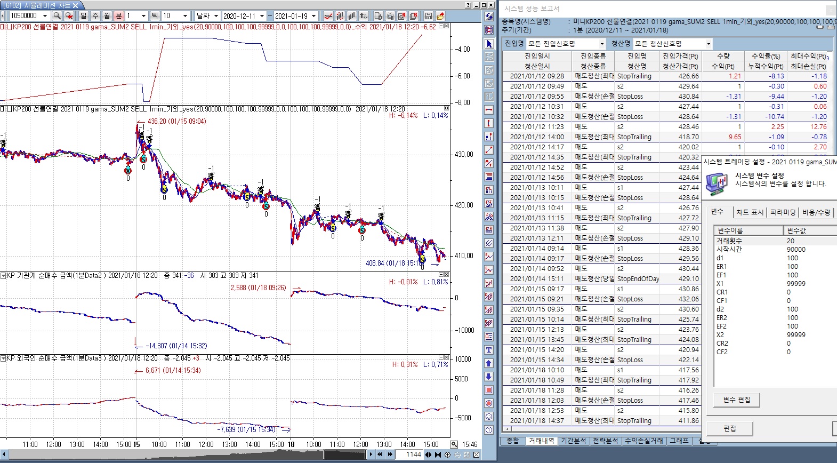837x463 pixels.
Task: Expand the start date 2020-12-11 dropdown
Action: click(262, 16)
